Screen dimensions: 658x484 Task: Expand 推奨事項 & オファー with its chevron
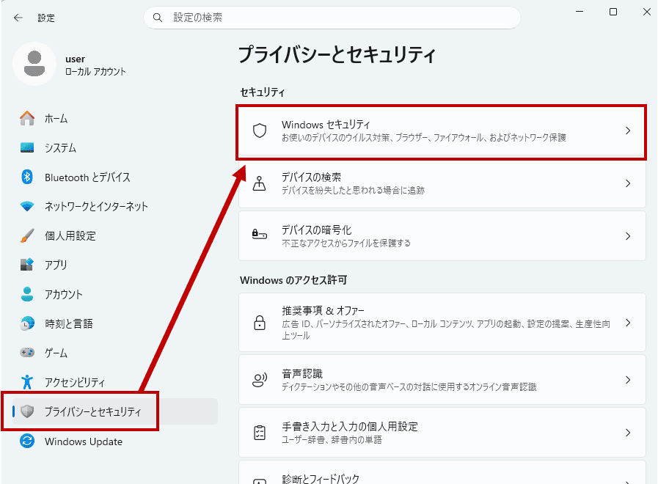pos(628,323)
